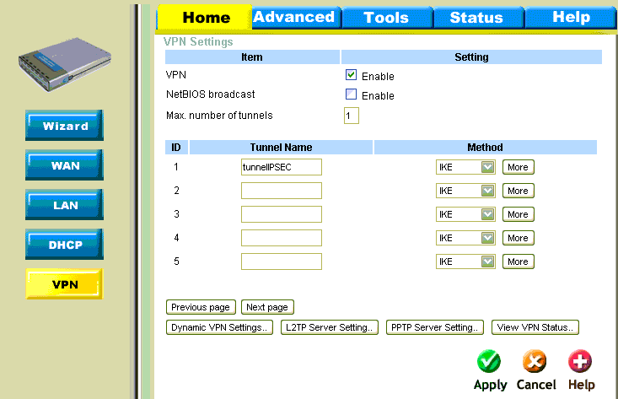Switch to the Advanced tab

[x=293, y=17]
